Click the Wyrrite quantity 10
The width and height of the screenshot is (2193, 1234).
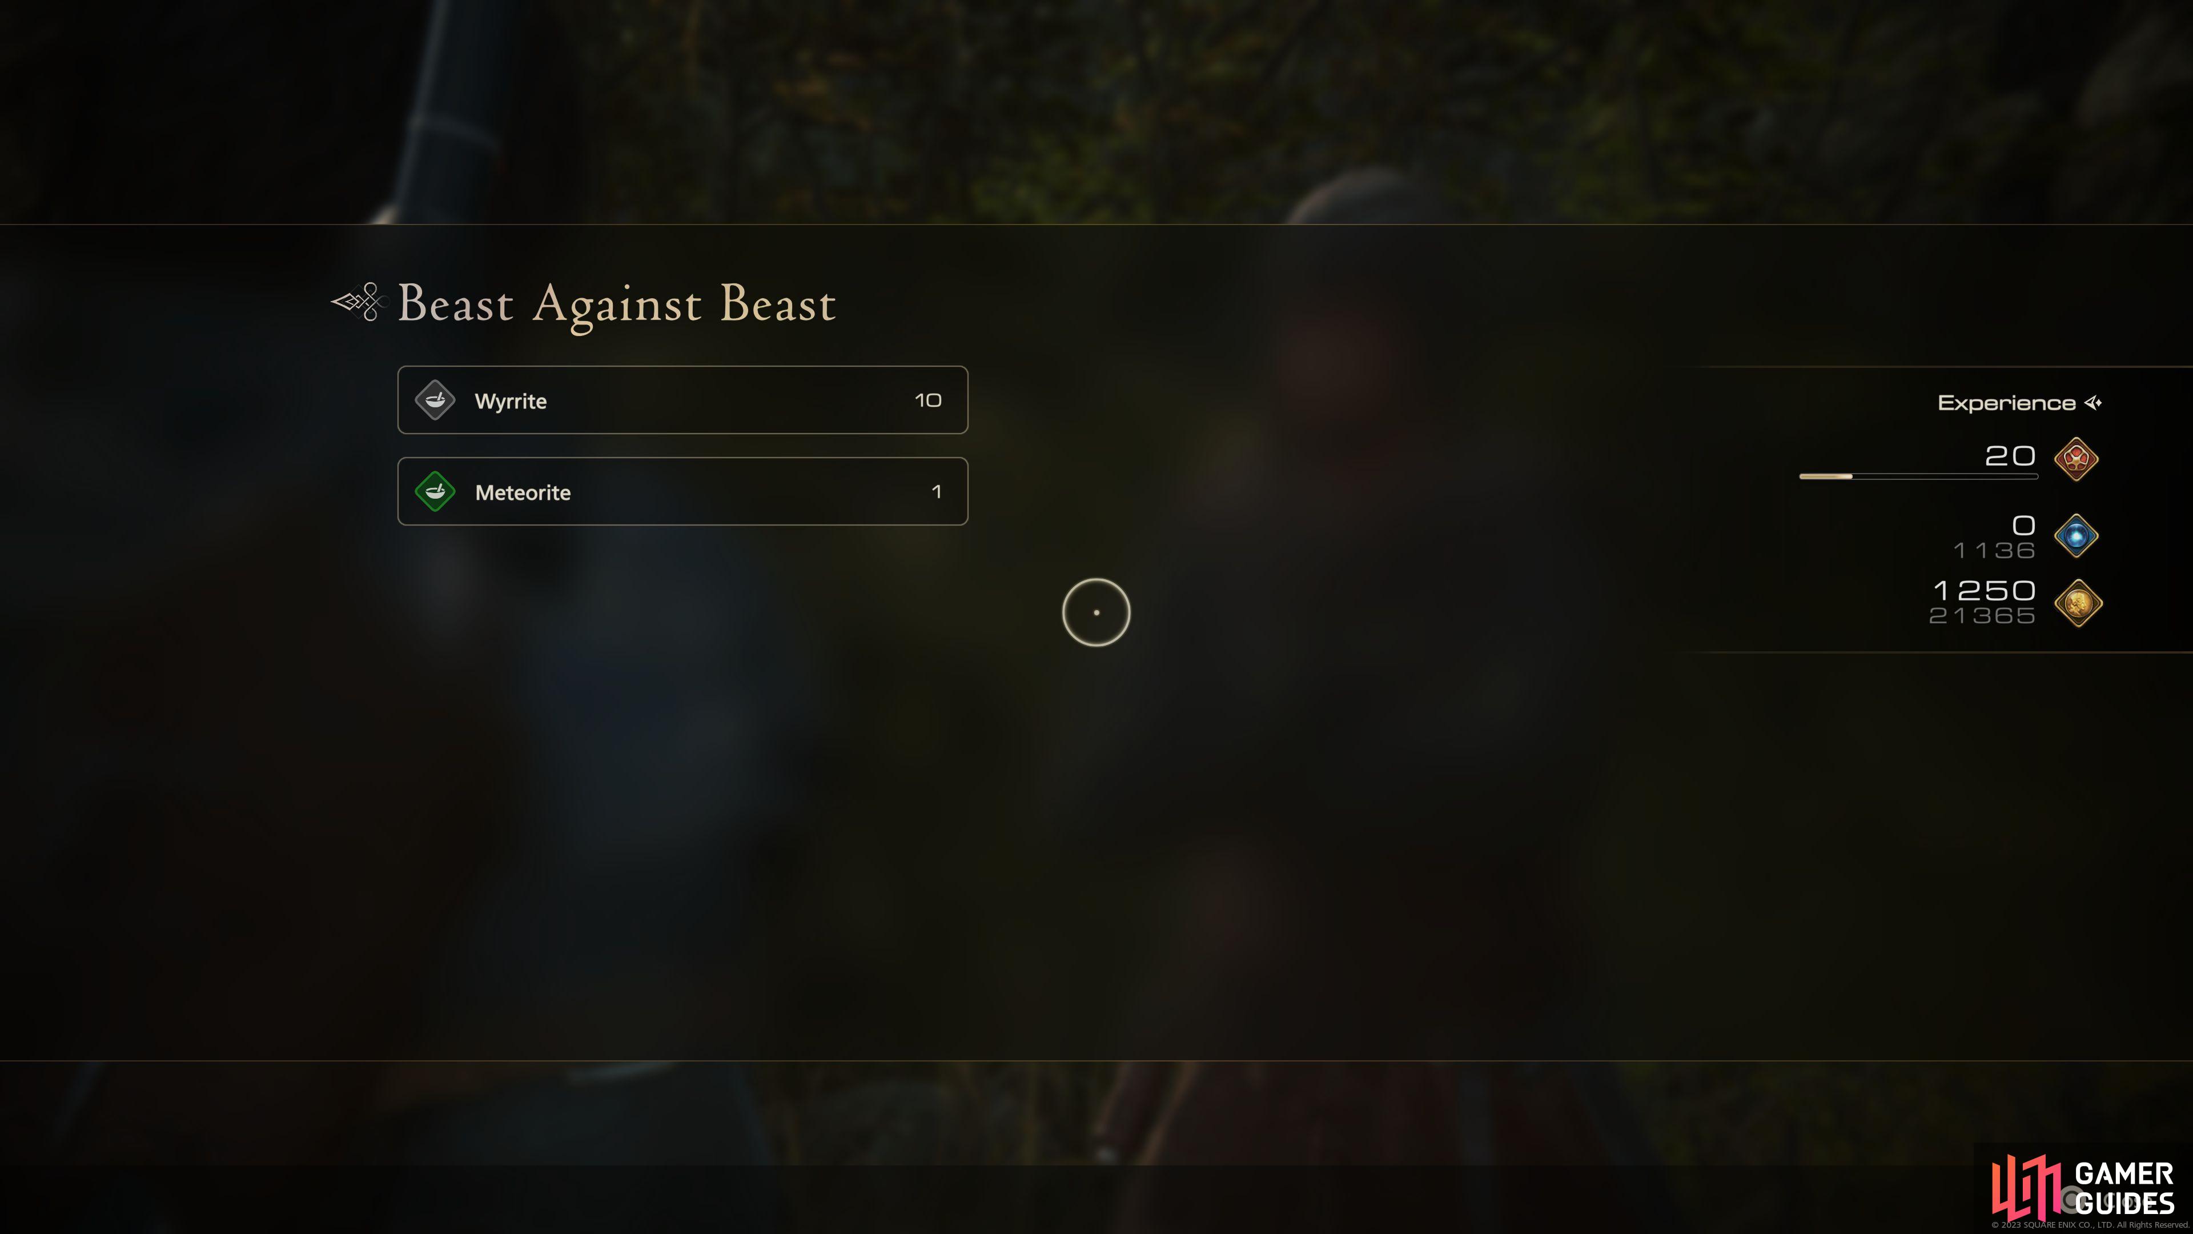tap(928, 400)
